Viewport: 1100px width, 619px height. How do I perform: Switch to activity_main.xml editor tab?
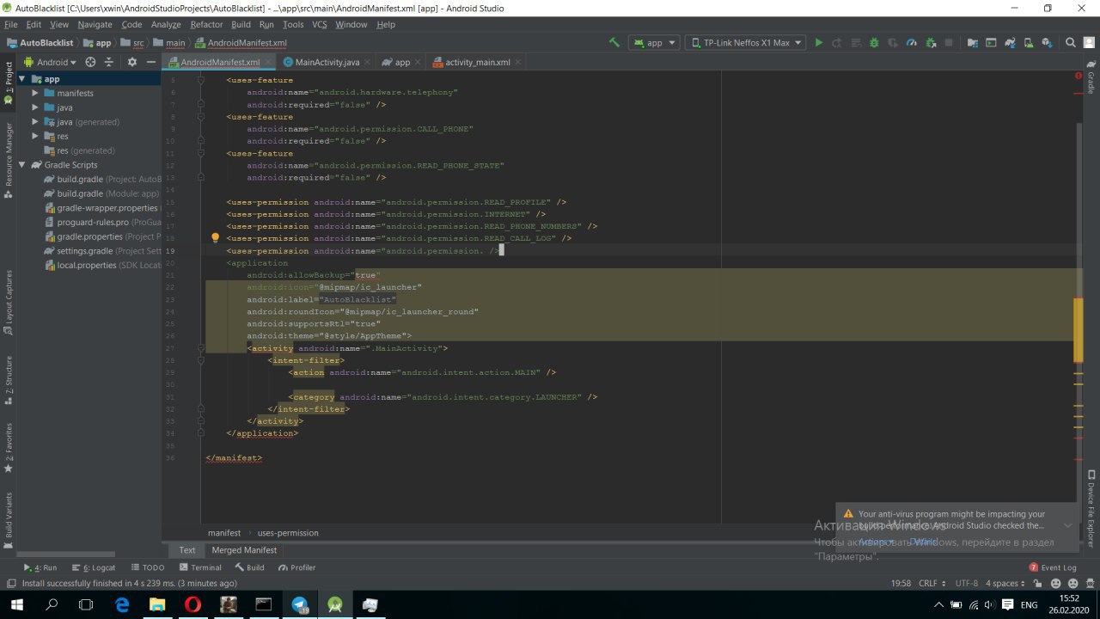(x=477, y=62)
